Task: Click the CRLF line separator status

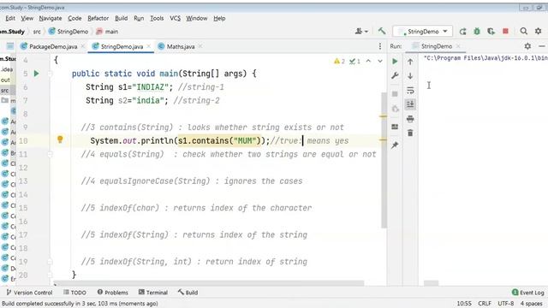Action: (485, 304)
